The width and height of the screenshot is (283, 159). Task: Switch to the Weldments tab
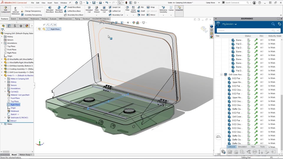click(x=35, y=19)
